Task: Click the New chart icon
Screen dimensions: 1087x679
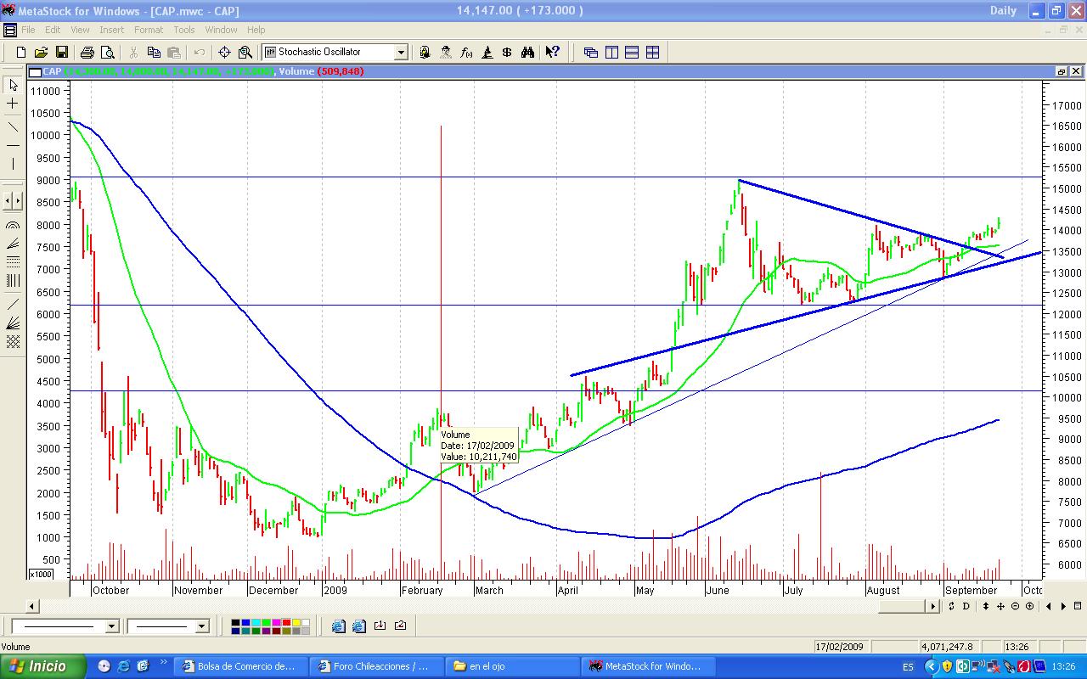Action: point(21,53)
